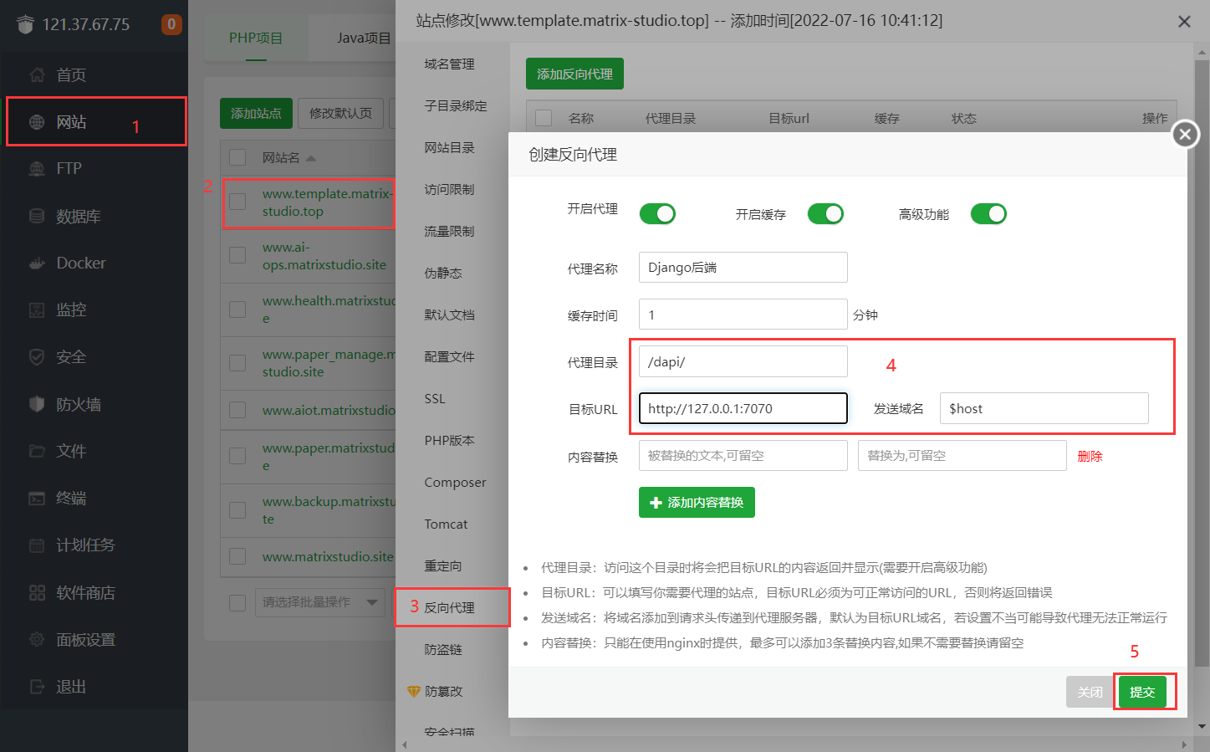Toggle the 开启代理 switch
1210x752 pixels.
click(657, 214)
